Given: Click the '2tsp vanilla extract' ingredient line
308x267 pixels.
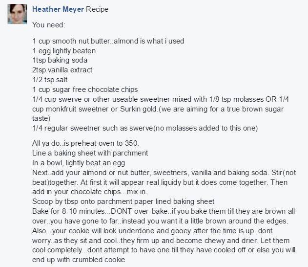Looking at the screenshot, I should pyautogui.click(x=62, y=70).
